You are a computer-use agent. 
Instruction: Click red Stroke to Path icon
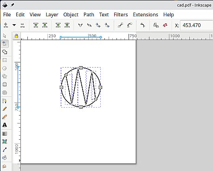(165, 25)
